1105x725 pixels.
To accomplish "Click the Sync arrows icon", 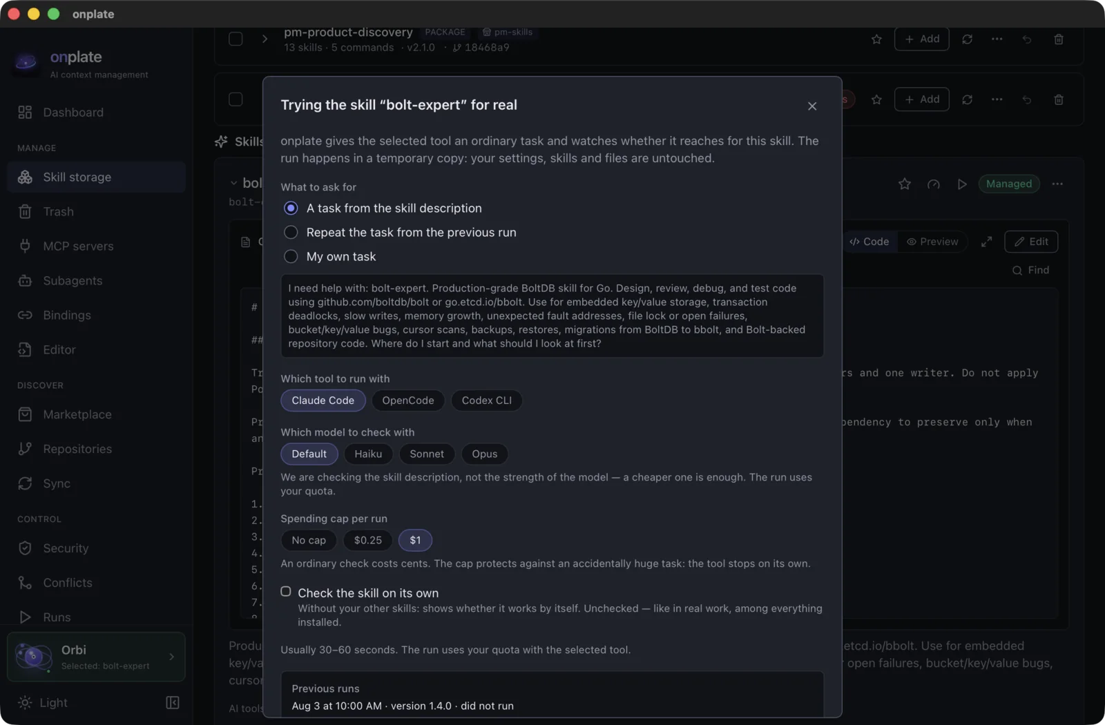I will coord(25,484).
